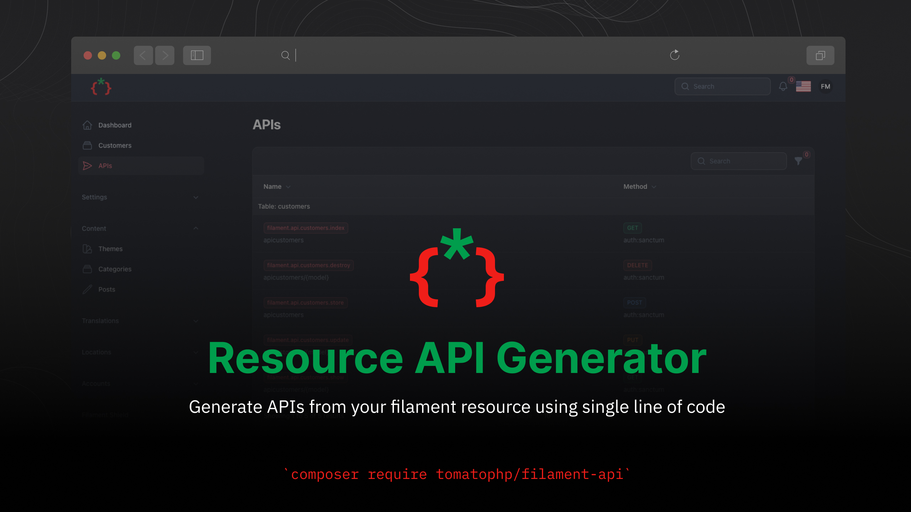Image resolution: width=911 pixels, height=512 pixels.
Task: Click the filter icon next to APIs search
Action: point(799,161)
